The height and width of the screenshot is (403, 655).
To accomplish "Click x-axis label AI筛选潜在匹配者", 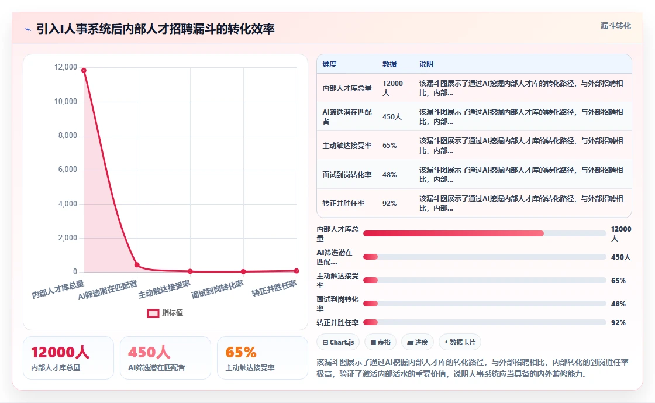I will [x=108, y=290].
